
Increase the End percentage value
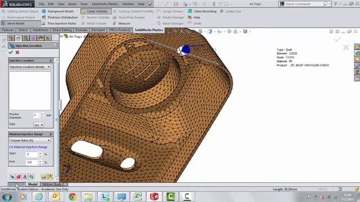pyautogui.click(x=40, y=161)
